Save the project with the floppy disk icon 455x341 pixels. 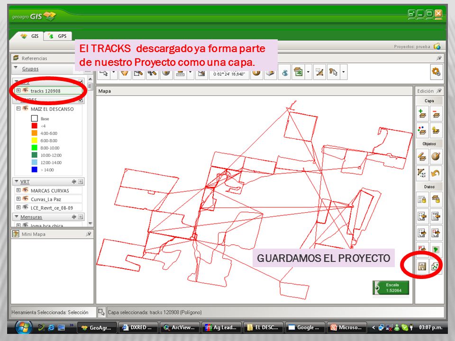(x=422, y=266)
